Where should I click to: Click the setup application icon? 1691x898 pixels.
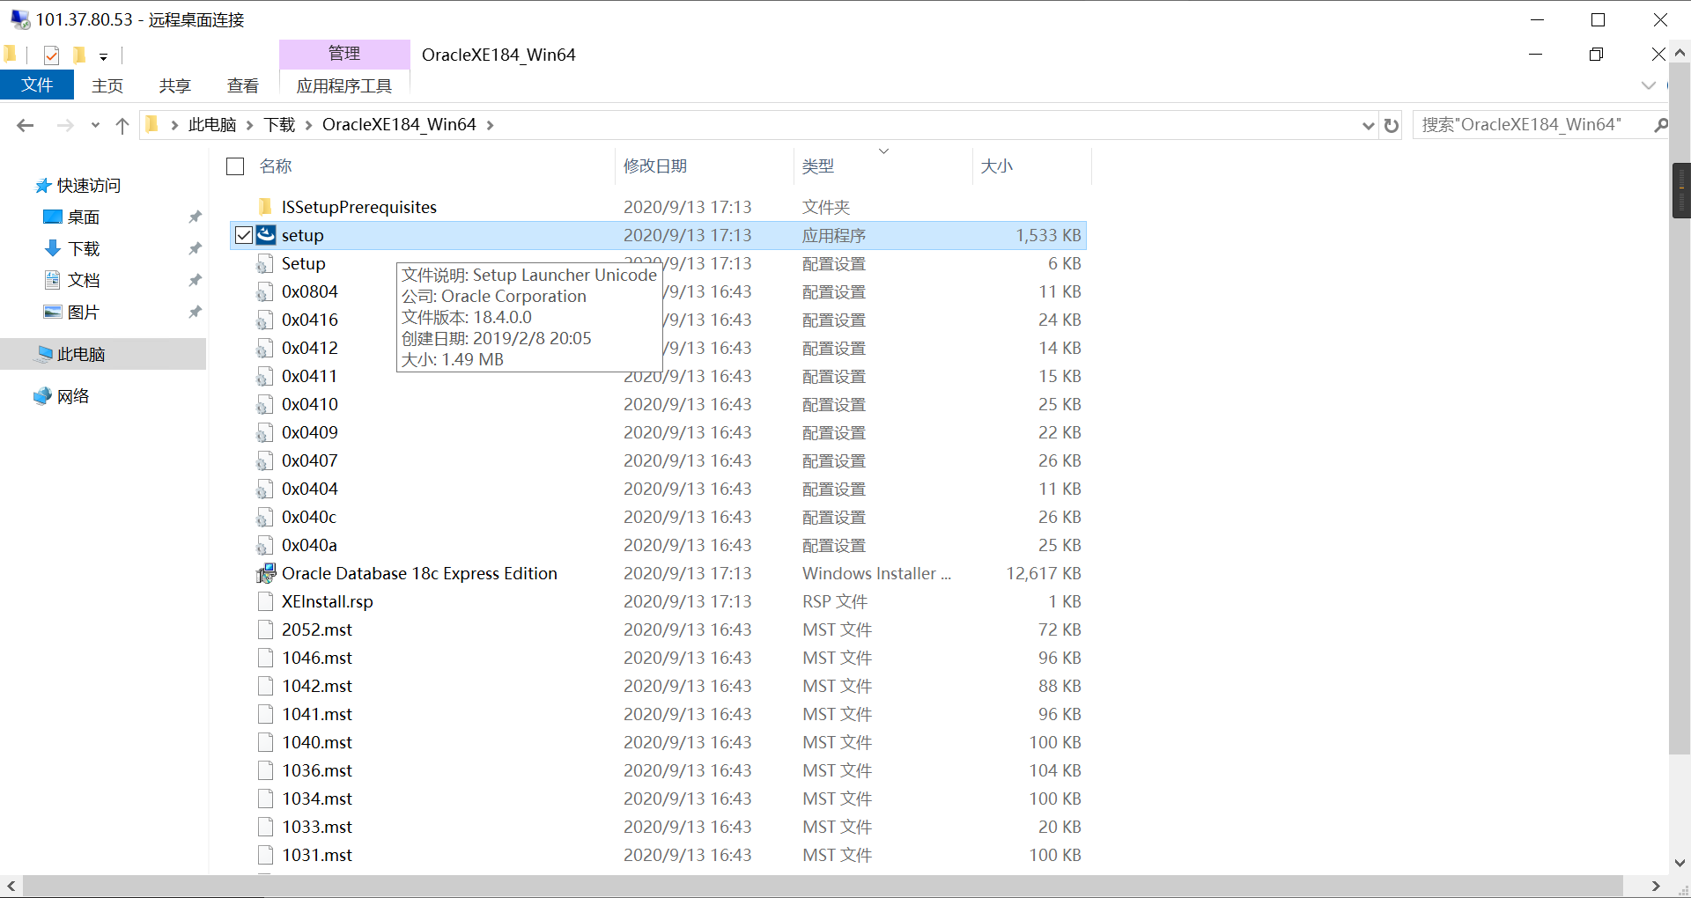(266, 235)
